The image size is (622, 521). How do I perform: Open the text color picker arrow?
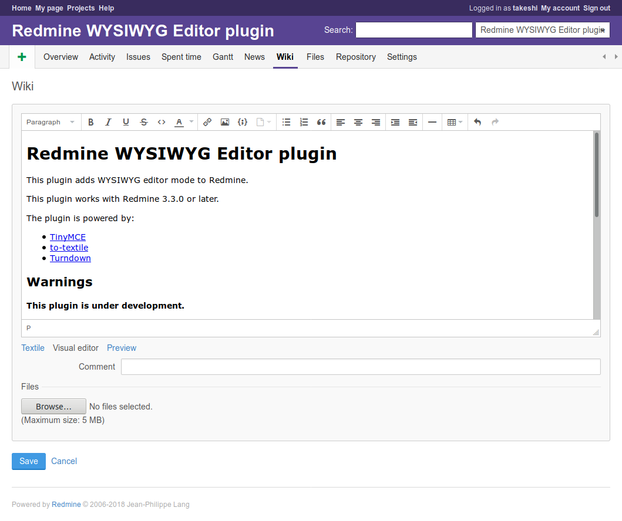pyautogui.click(x=191, y=122)
